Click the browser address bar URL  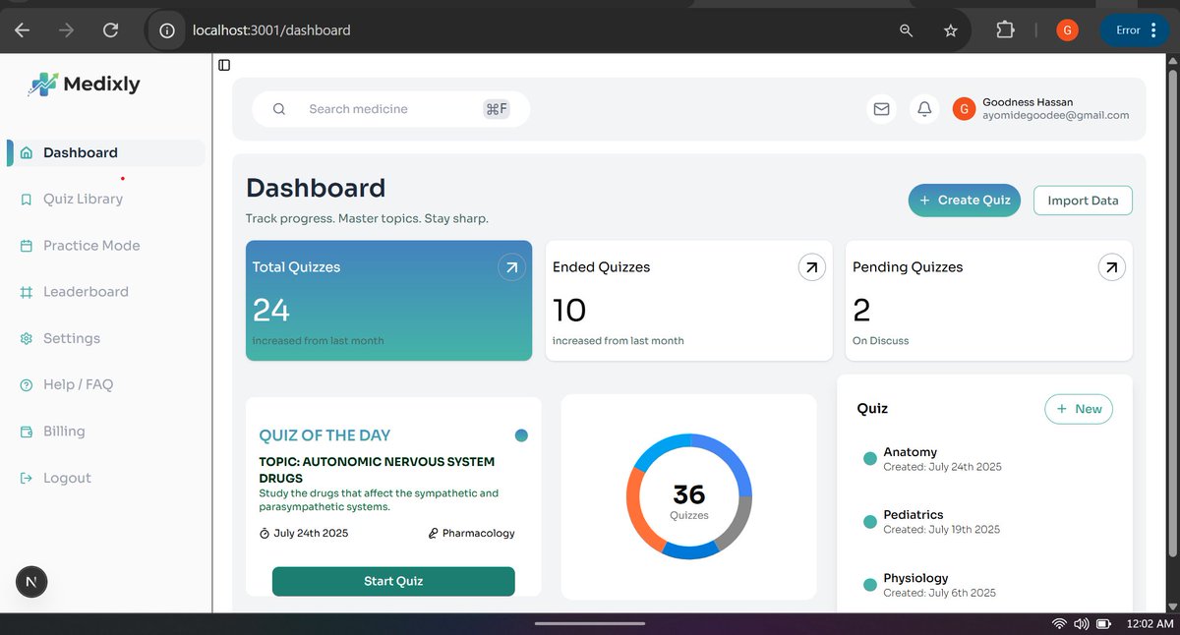[x=271, y=30]
